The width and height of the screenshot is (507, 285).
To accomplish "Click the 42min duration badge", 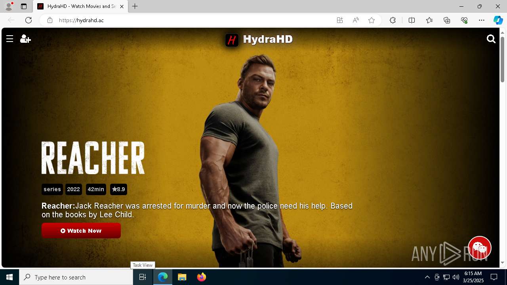I will [x=96, y=189].
